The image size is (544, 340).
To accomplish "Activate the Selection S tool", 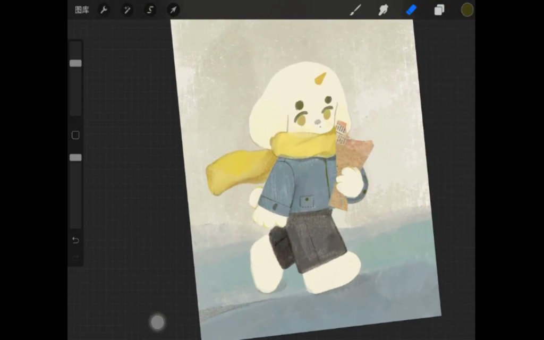I will point(150,10).
